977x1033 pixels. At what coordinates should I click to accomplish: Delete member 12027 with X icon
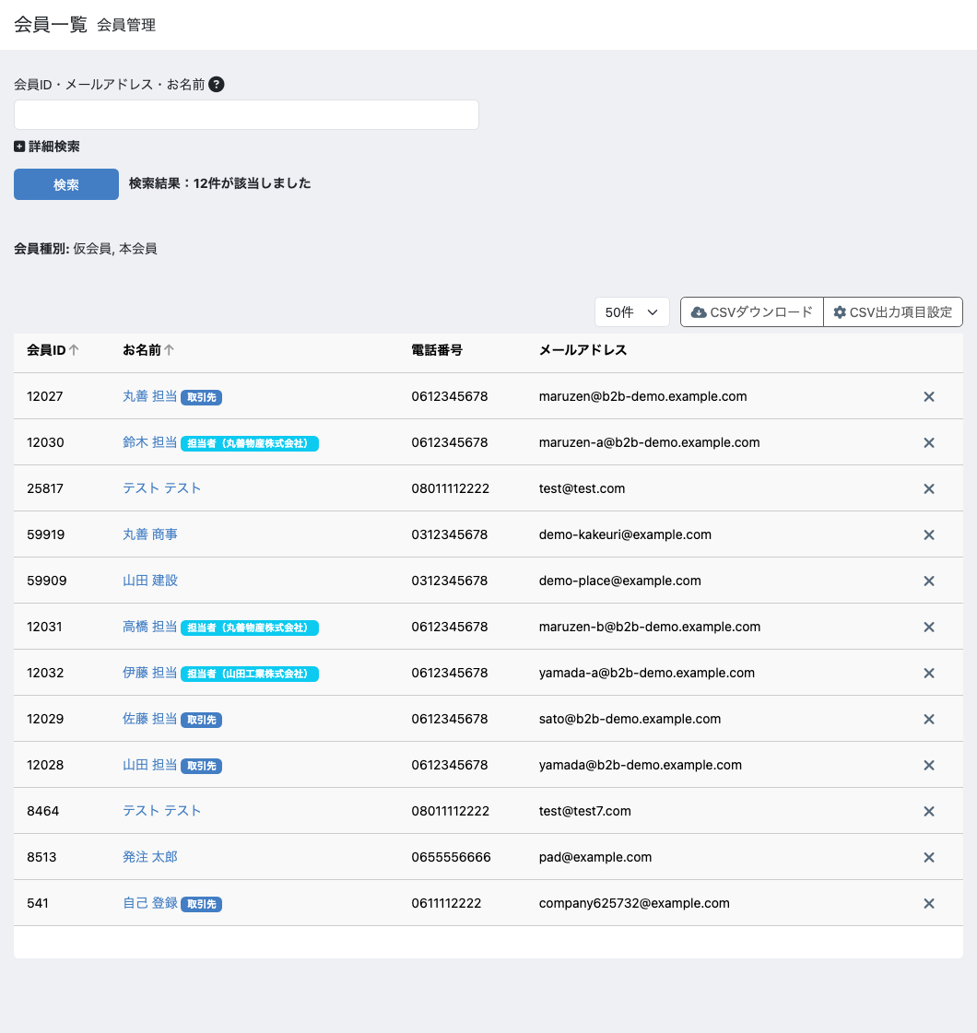pyautogui.click(x=929, y=396)
